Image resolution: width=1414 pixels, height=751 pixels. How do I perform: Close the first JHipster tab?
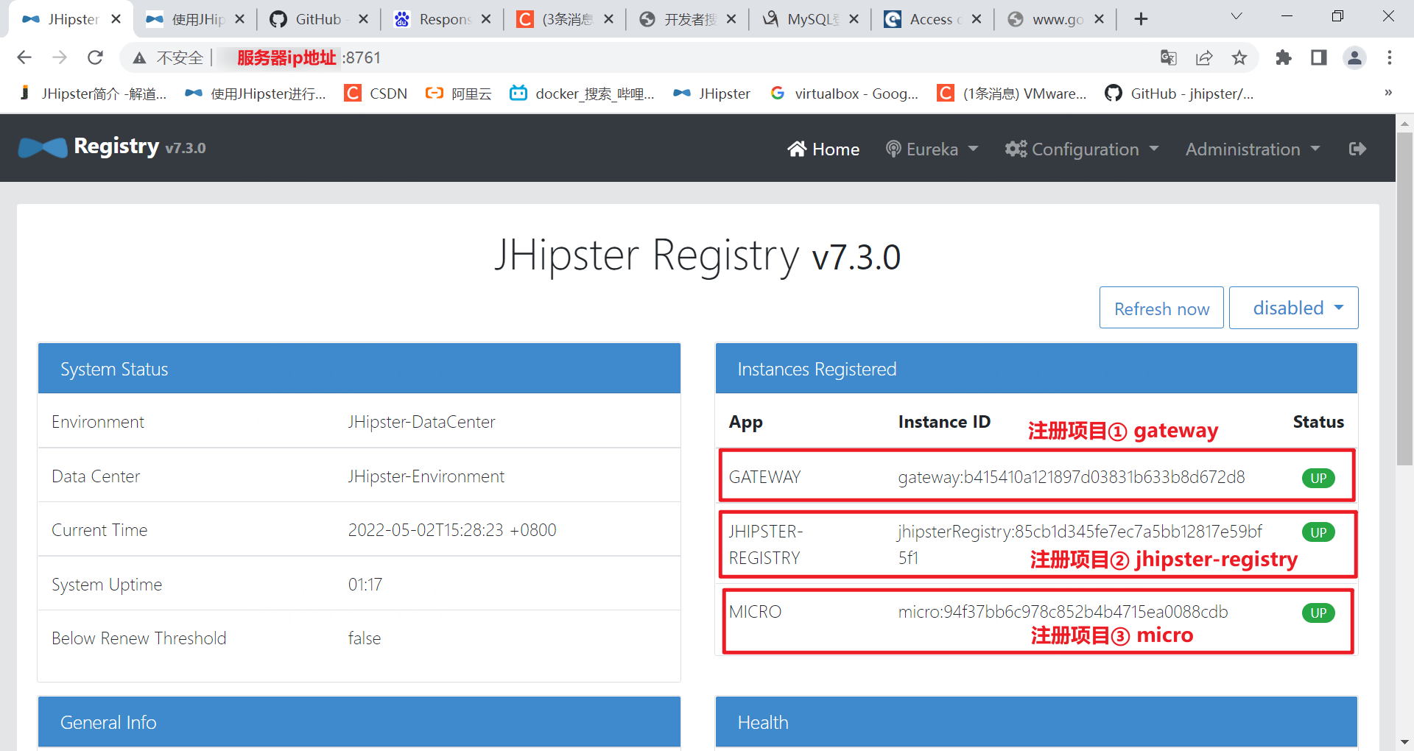(x=116, y=19)
